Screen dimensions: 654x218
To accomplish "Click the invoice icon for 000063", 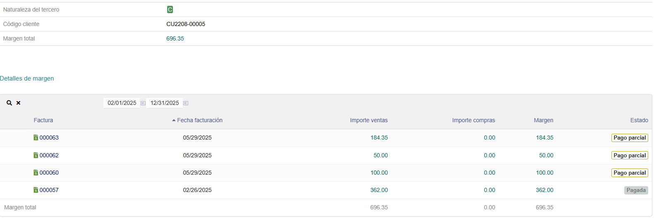I will point(36,137).
